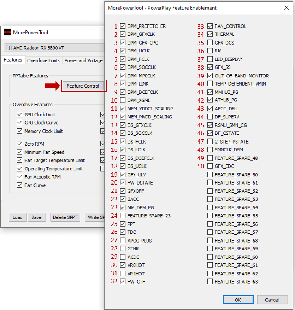Toggle Operating Temperature Limit checkbox

point(20,169)
